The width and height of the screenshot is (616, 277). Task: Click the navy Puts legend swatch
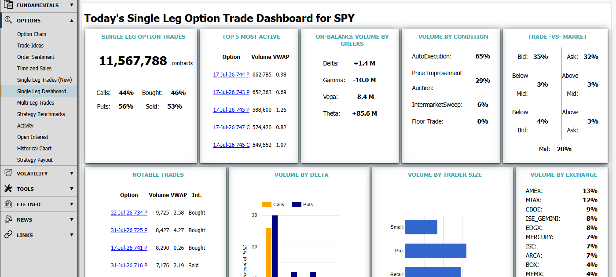297,204
